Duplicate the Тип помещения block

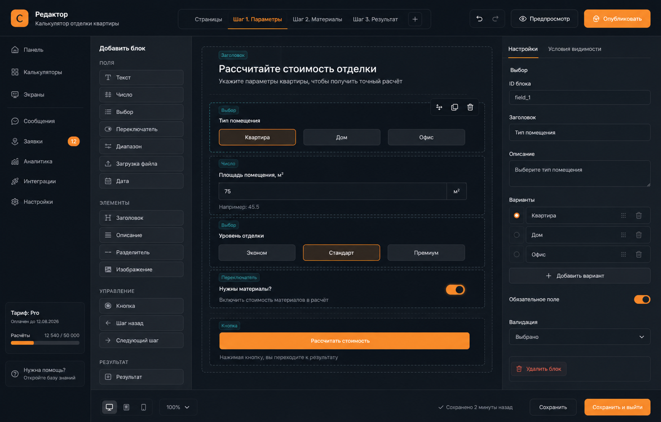(x=454, y=107)
